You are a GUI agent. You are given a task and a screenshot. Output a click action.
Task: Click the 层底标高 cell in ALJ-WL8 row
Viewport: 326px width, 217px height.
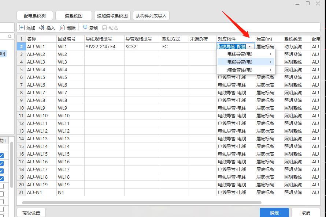click(269, 100)
